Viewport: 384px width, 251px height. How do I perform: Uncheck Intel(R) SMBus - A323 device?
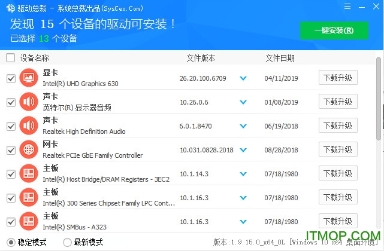pyautogui.click(x=11, y=222)
